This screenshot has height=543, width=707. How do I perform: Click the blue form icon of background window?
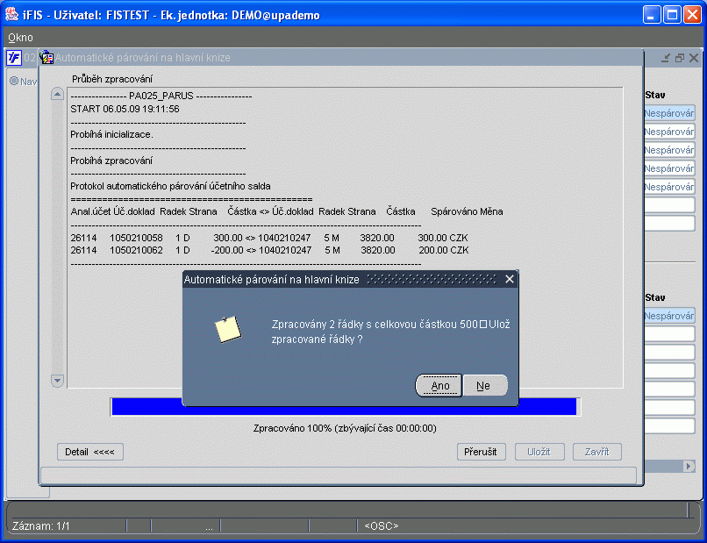coord(13,58)
